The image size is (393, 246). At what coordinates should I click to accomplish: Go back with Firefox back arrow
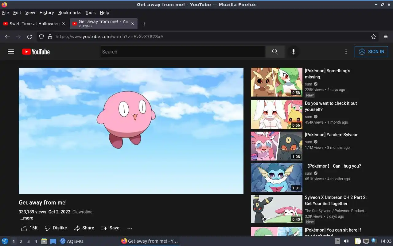coord(7,37)
